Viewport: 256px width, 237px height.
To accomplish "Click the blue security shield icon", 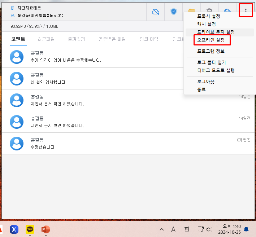I will (174, 12).
